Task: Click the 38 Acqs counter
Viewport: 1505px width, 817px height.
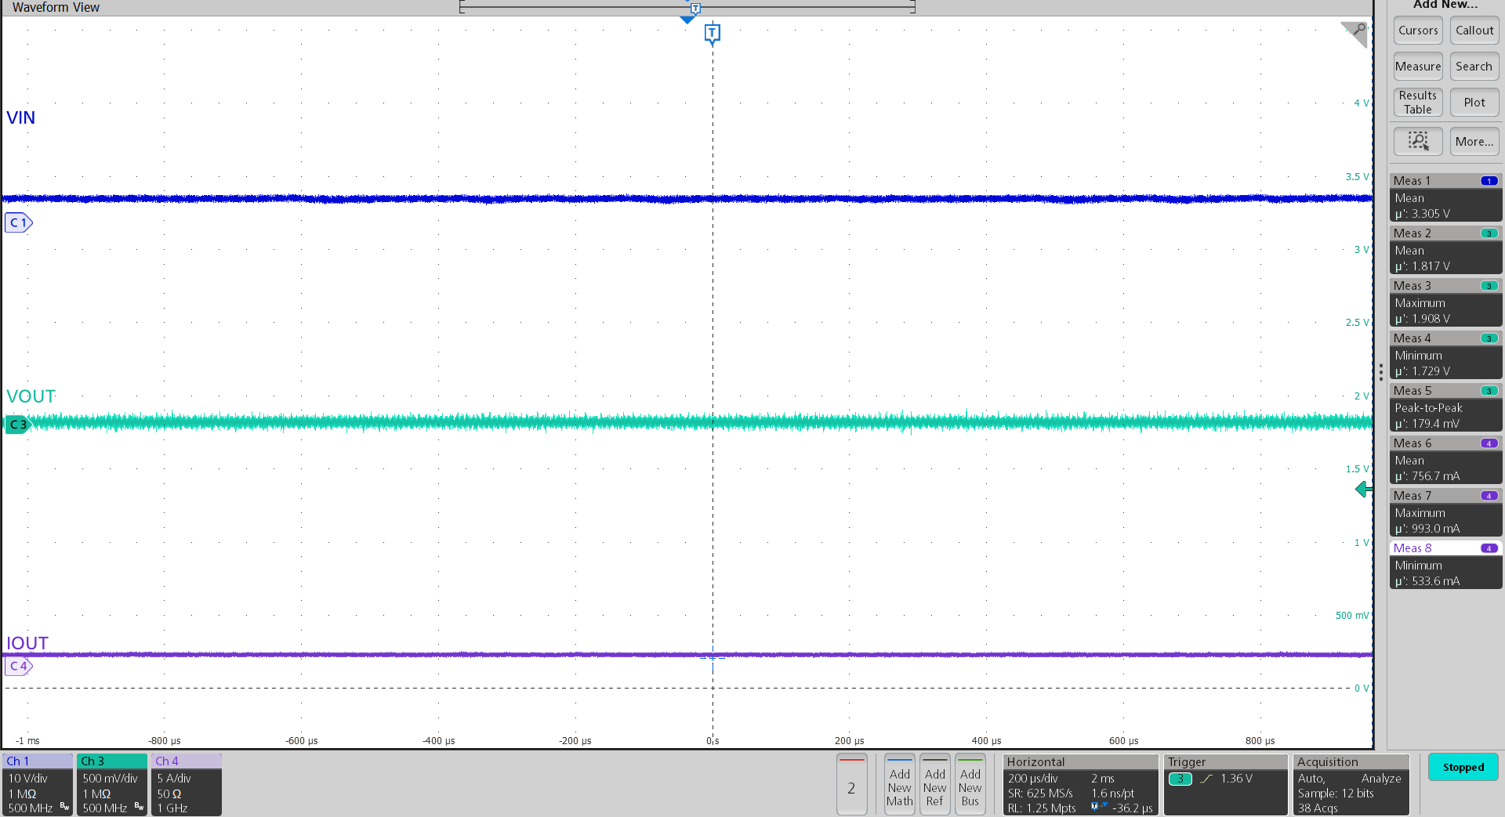Action: tap(1318, 808)
